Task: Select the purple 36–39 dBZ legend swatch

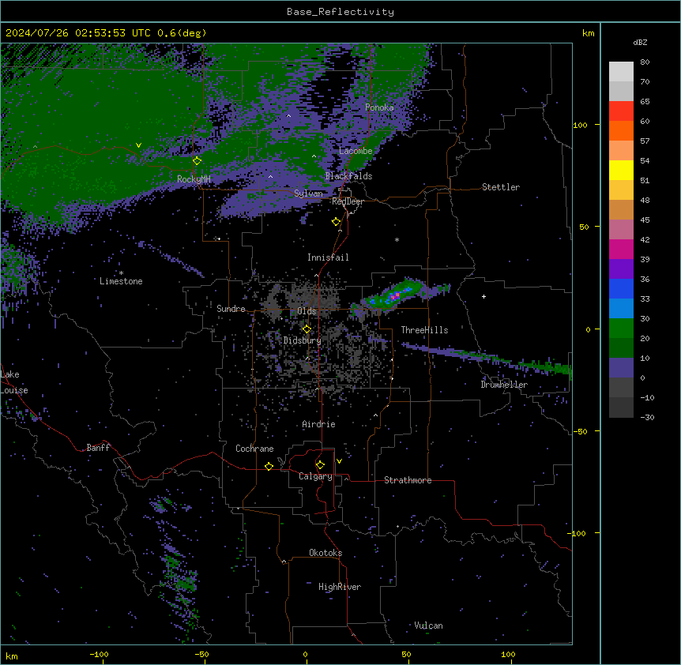Action: (621, 269)
